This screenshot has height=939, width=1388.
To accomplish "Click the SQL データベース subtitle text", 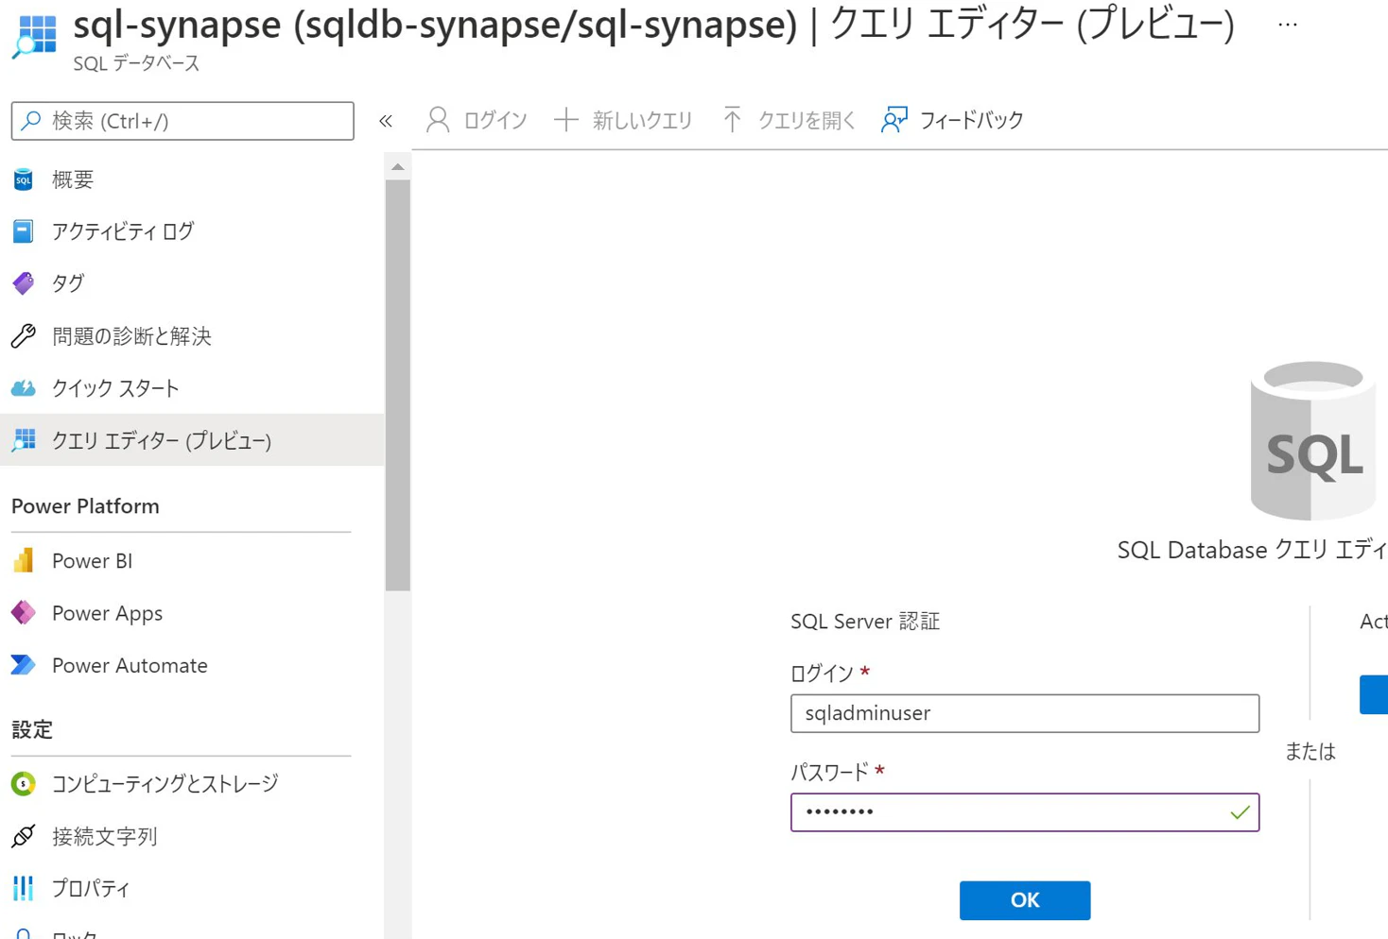I will pos(137,63).
